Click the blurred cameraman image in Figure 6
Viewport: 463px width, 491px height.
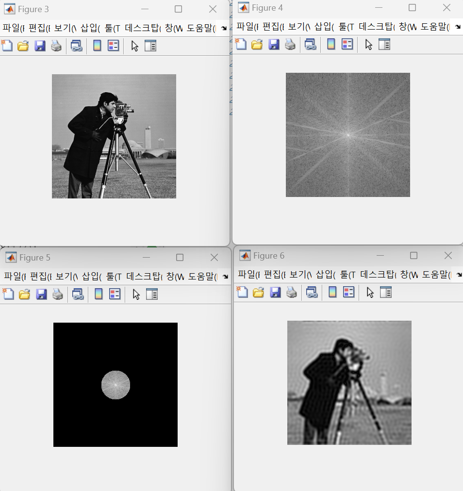[349, 383]
